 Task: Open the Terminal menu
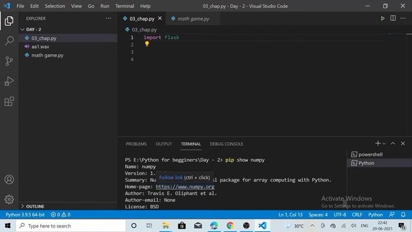124,6
